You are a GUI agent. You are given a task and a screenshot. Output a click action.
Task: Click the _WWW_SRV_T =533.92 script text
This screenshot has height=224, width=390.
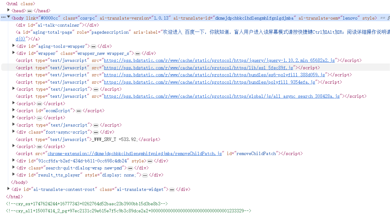(x=115, y=139)
